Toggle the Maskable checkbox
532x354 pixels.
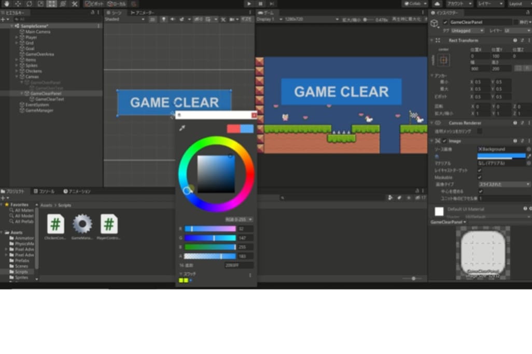pyautogui.click(x=479, y=177)
